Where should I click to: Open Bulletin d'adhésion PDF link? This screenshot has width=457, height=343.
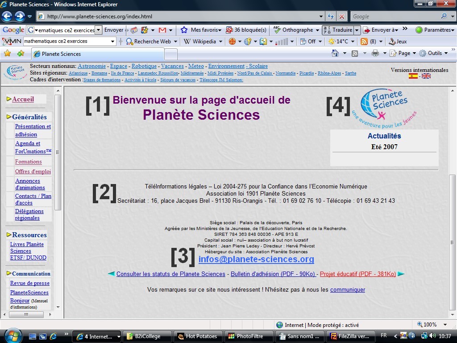click(274, 274)
